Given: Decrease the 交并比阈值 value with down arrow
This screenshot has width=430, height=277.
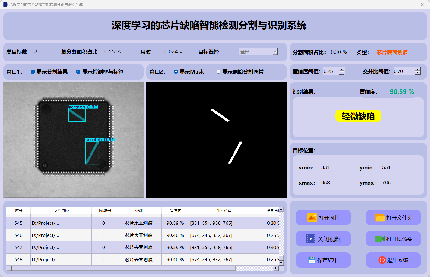Looking at the screenshot, I should coord(418,73).
